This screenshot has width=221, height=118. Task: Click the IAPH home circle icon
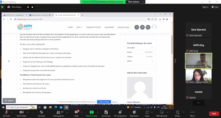click(x=137, y=27)
